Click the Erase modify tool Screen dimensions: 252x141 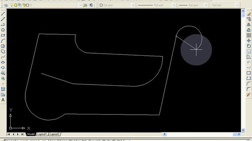(x=249, y=14)
